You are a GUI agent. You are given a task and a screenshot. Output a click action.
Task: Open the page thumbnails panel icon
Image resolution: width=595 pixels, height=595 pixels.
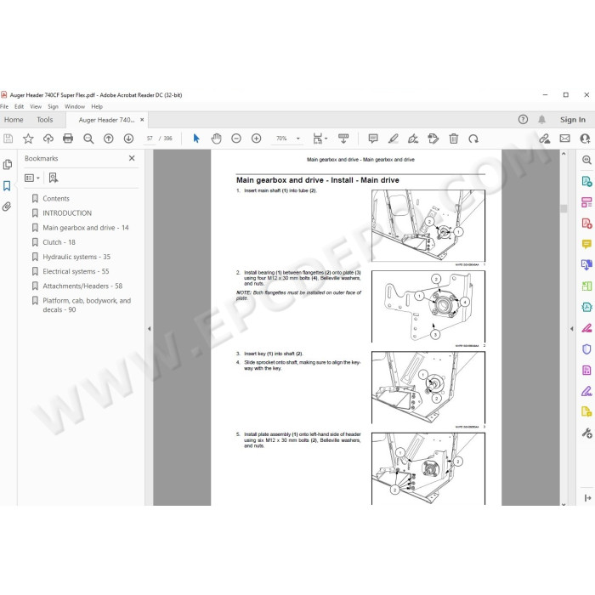[x=7, y=164]
